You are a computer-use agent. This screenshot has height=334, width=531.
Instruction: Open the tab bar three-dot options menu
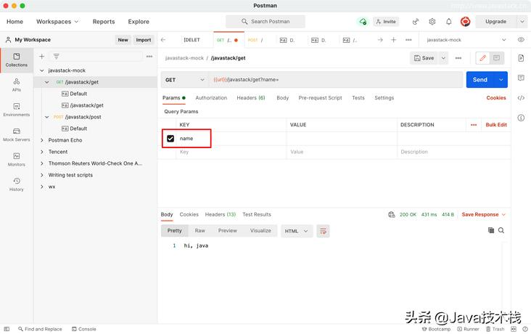(408, 40)
